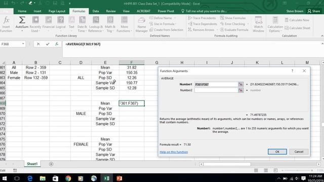Click Evaluate Formula
Screen dimensions: 324x182
point(234,30)
